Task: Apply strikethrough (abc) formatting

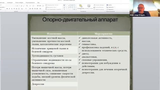Action: 16,9
